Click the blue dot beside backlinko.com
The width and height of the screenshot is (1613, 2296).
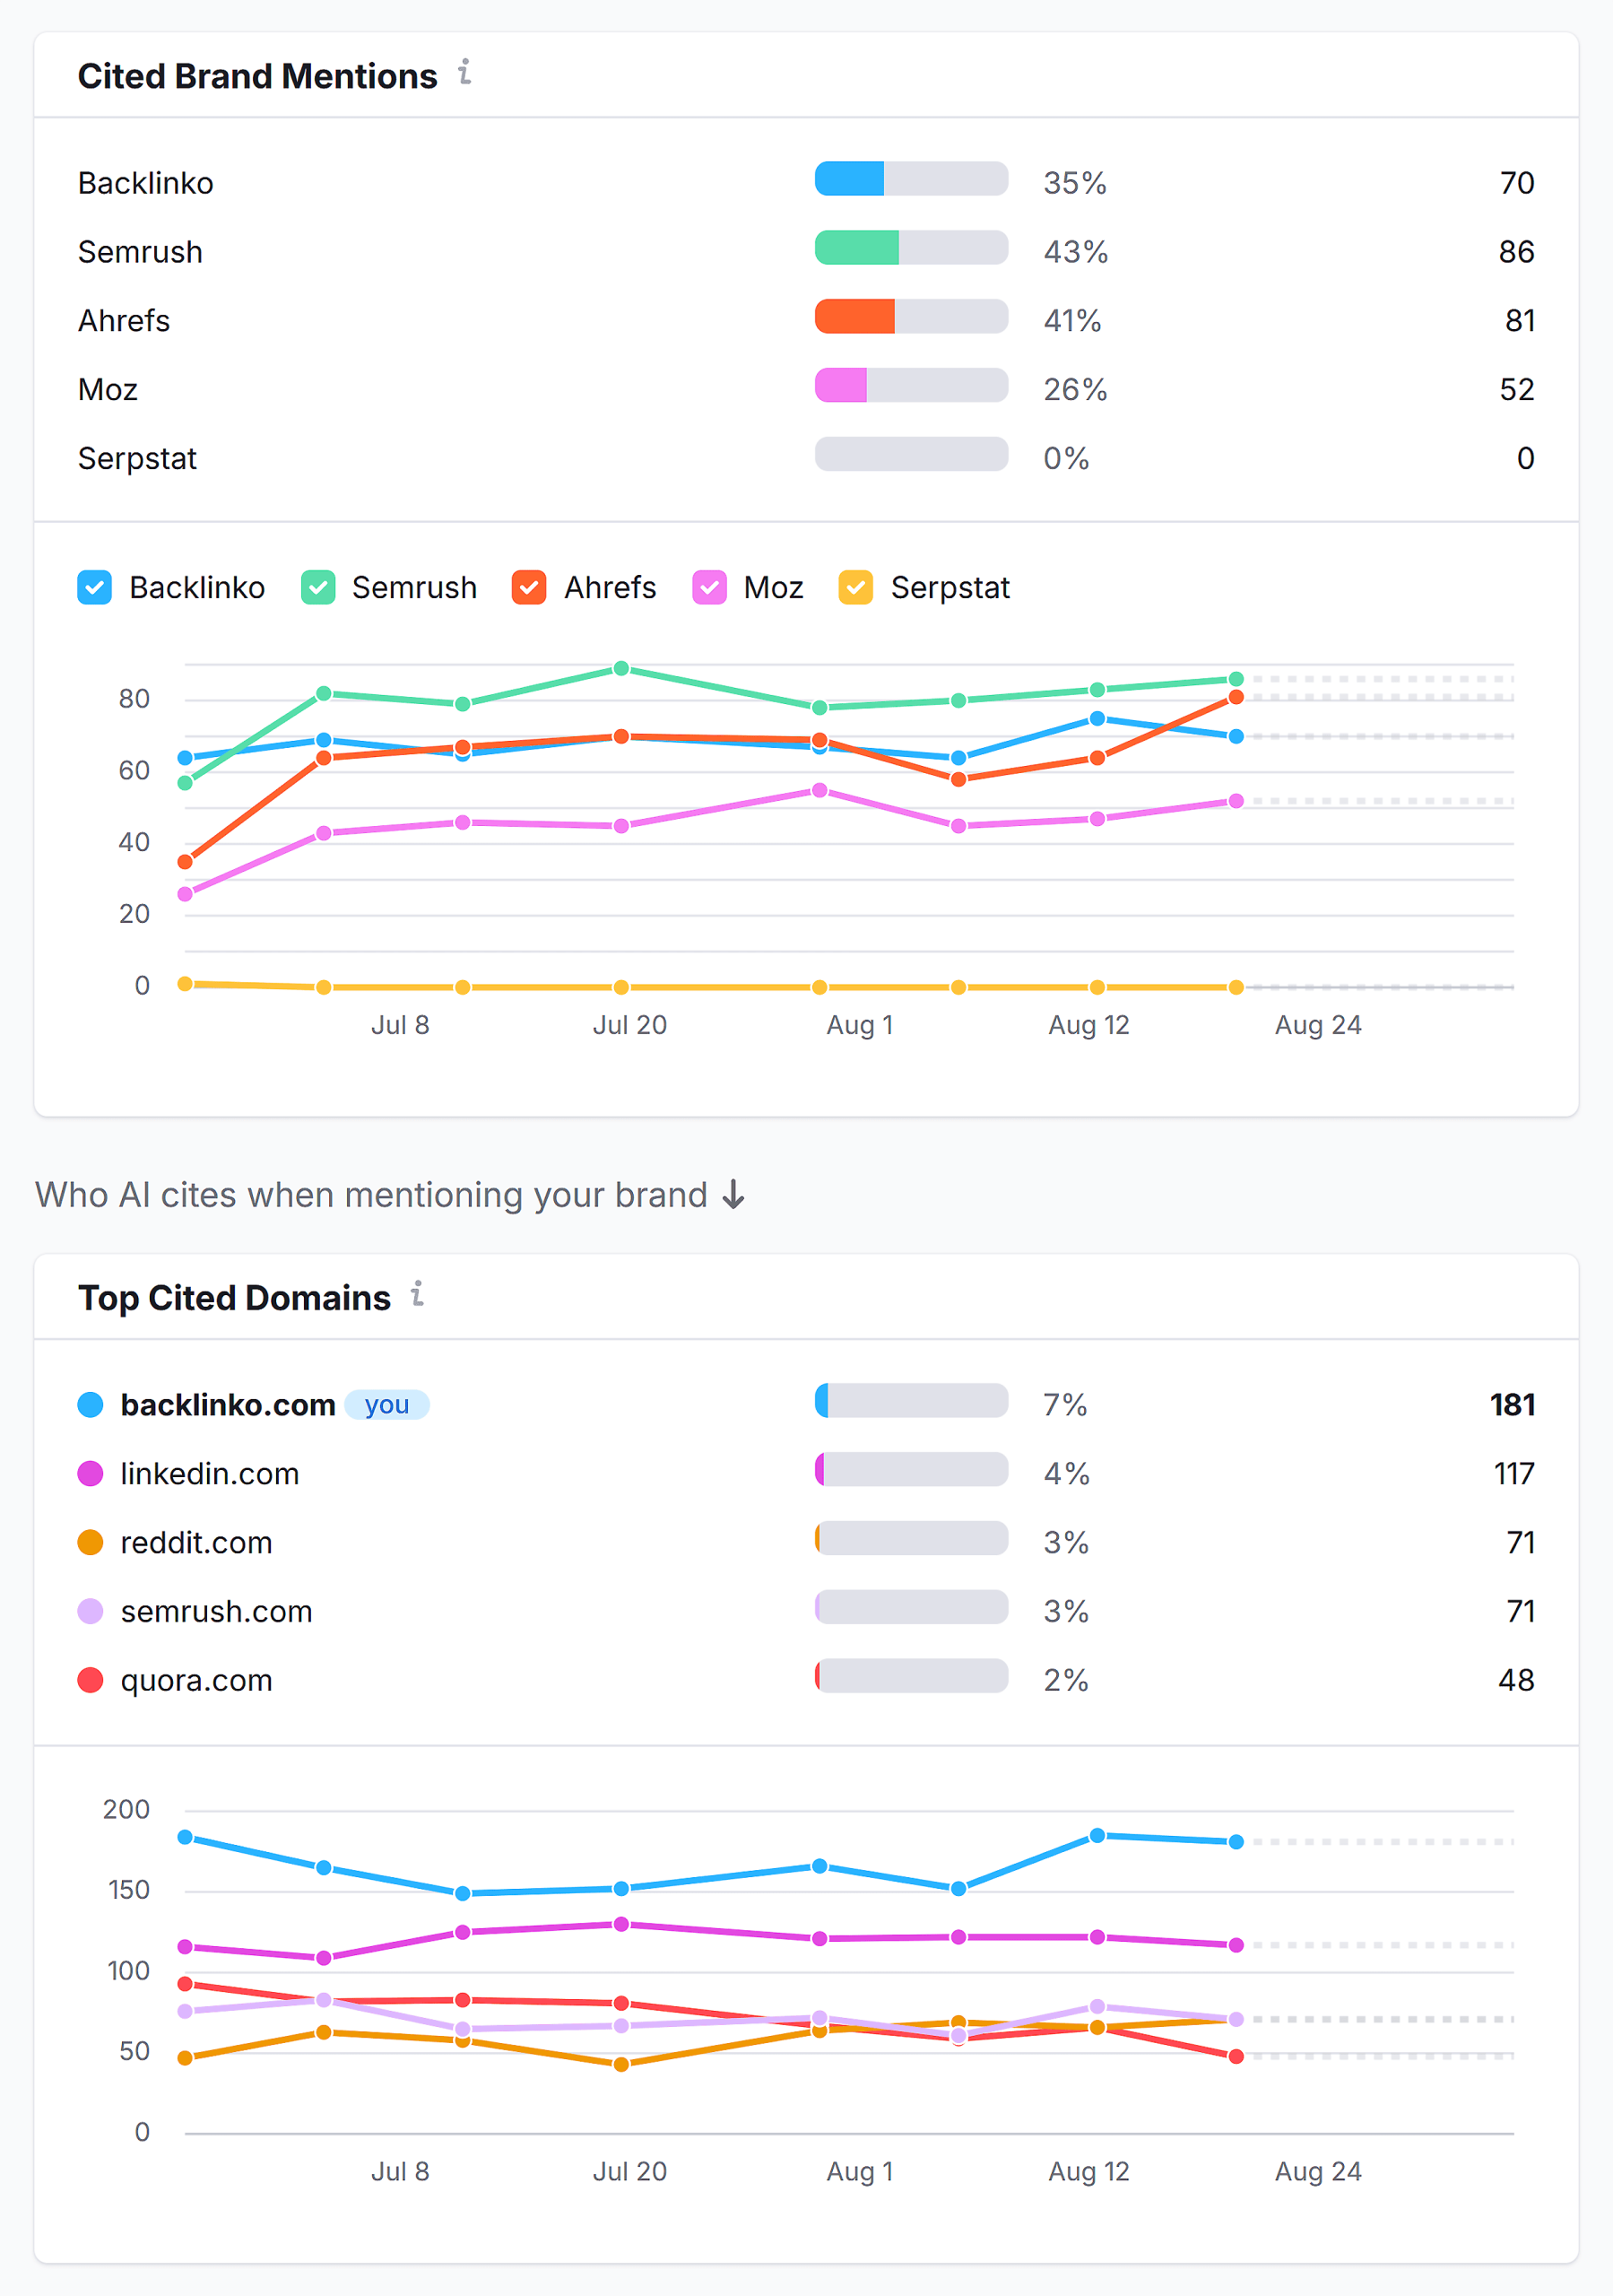click(91, 1404)
